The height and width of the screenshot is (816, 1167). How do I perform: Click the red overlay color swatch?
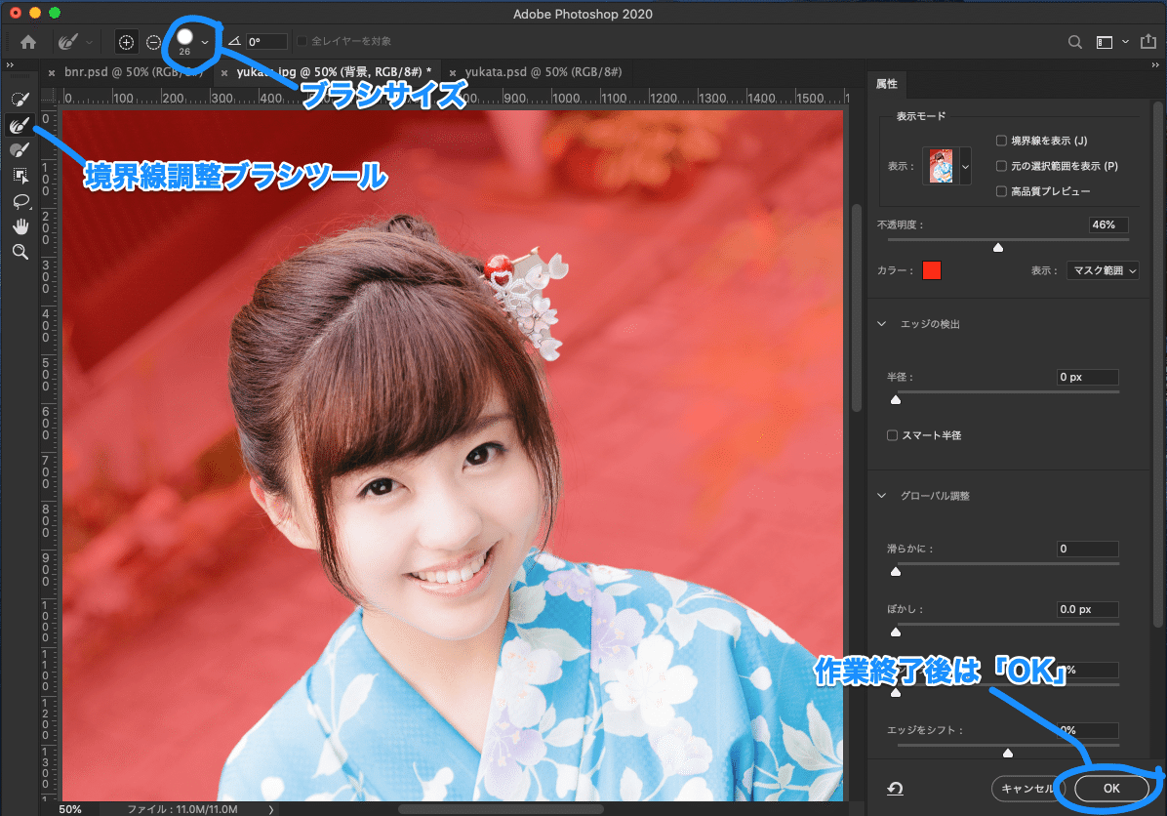(931, 270)
